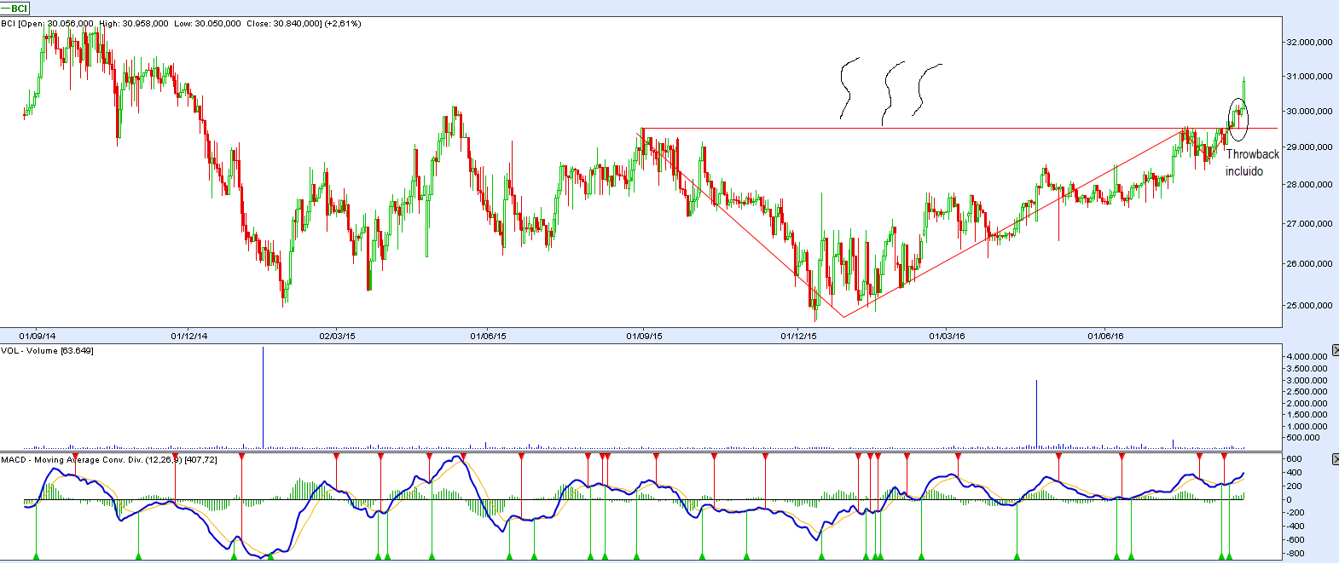Click the BCI Open/High/Low/Close header text
This screenshot has width=1339, height=564.
coord(181,24)
